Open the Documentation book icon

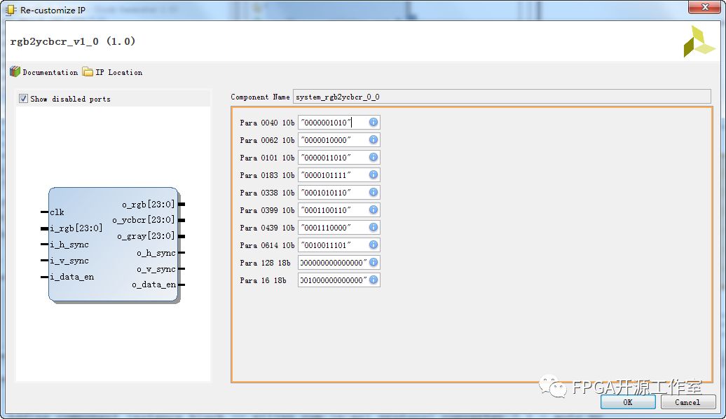(x=15, y=72)
